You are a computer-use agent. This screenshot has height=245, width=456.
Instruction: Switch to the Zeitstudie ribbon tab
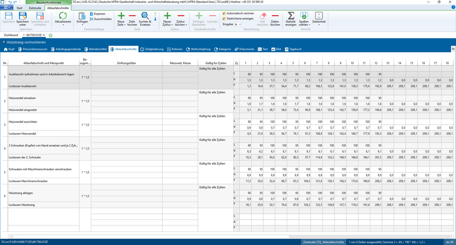pos(34,8)
